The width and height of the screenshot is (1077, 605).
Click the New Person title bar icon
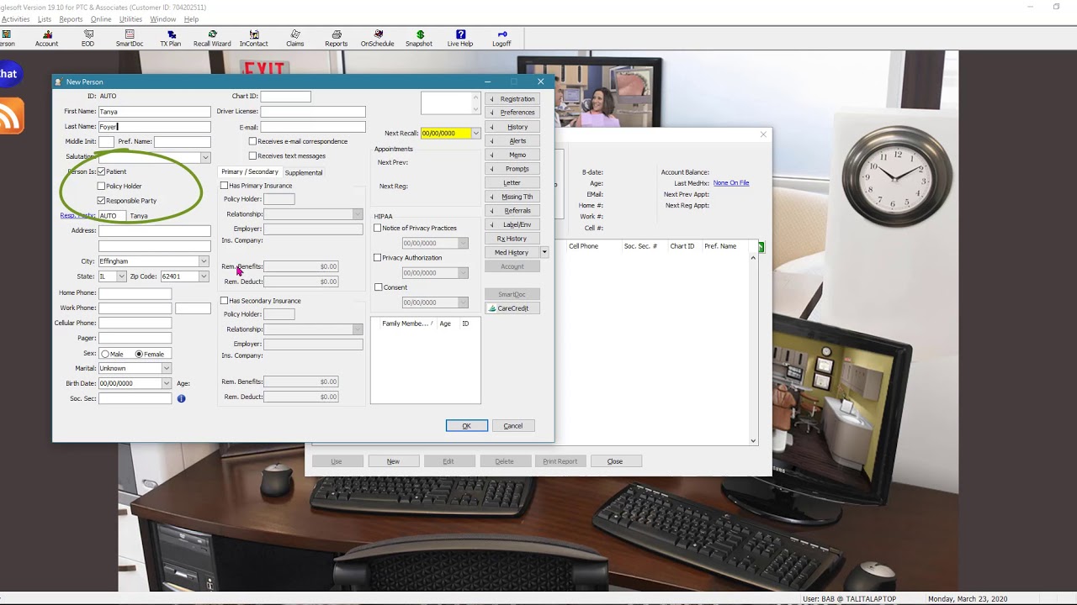pyautogui.click(x=58, y=82)
